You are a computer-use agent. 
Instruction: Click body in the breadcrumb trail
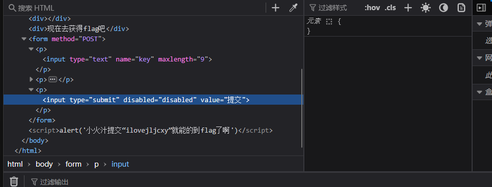tap(44, 164)
